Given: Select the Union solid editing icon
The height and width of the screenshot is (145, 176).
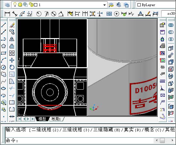Looking at the screenshot, I should tap(171, 25).
